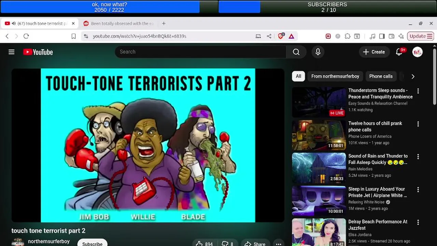Click the ok now what progress bar

click(109, 7)
